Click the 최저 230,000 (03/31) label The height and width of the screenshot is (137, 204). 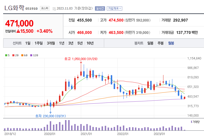tap(51, 116)
